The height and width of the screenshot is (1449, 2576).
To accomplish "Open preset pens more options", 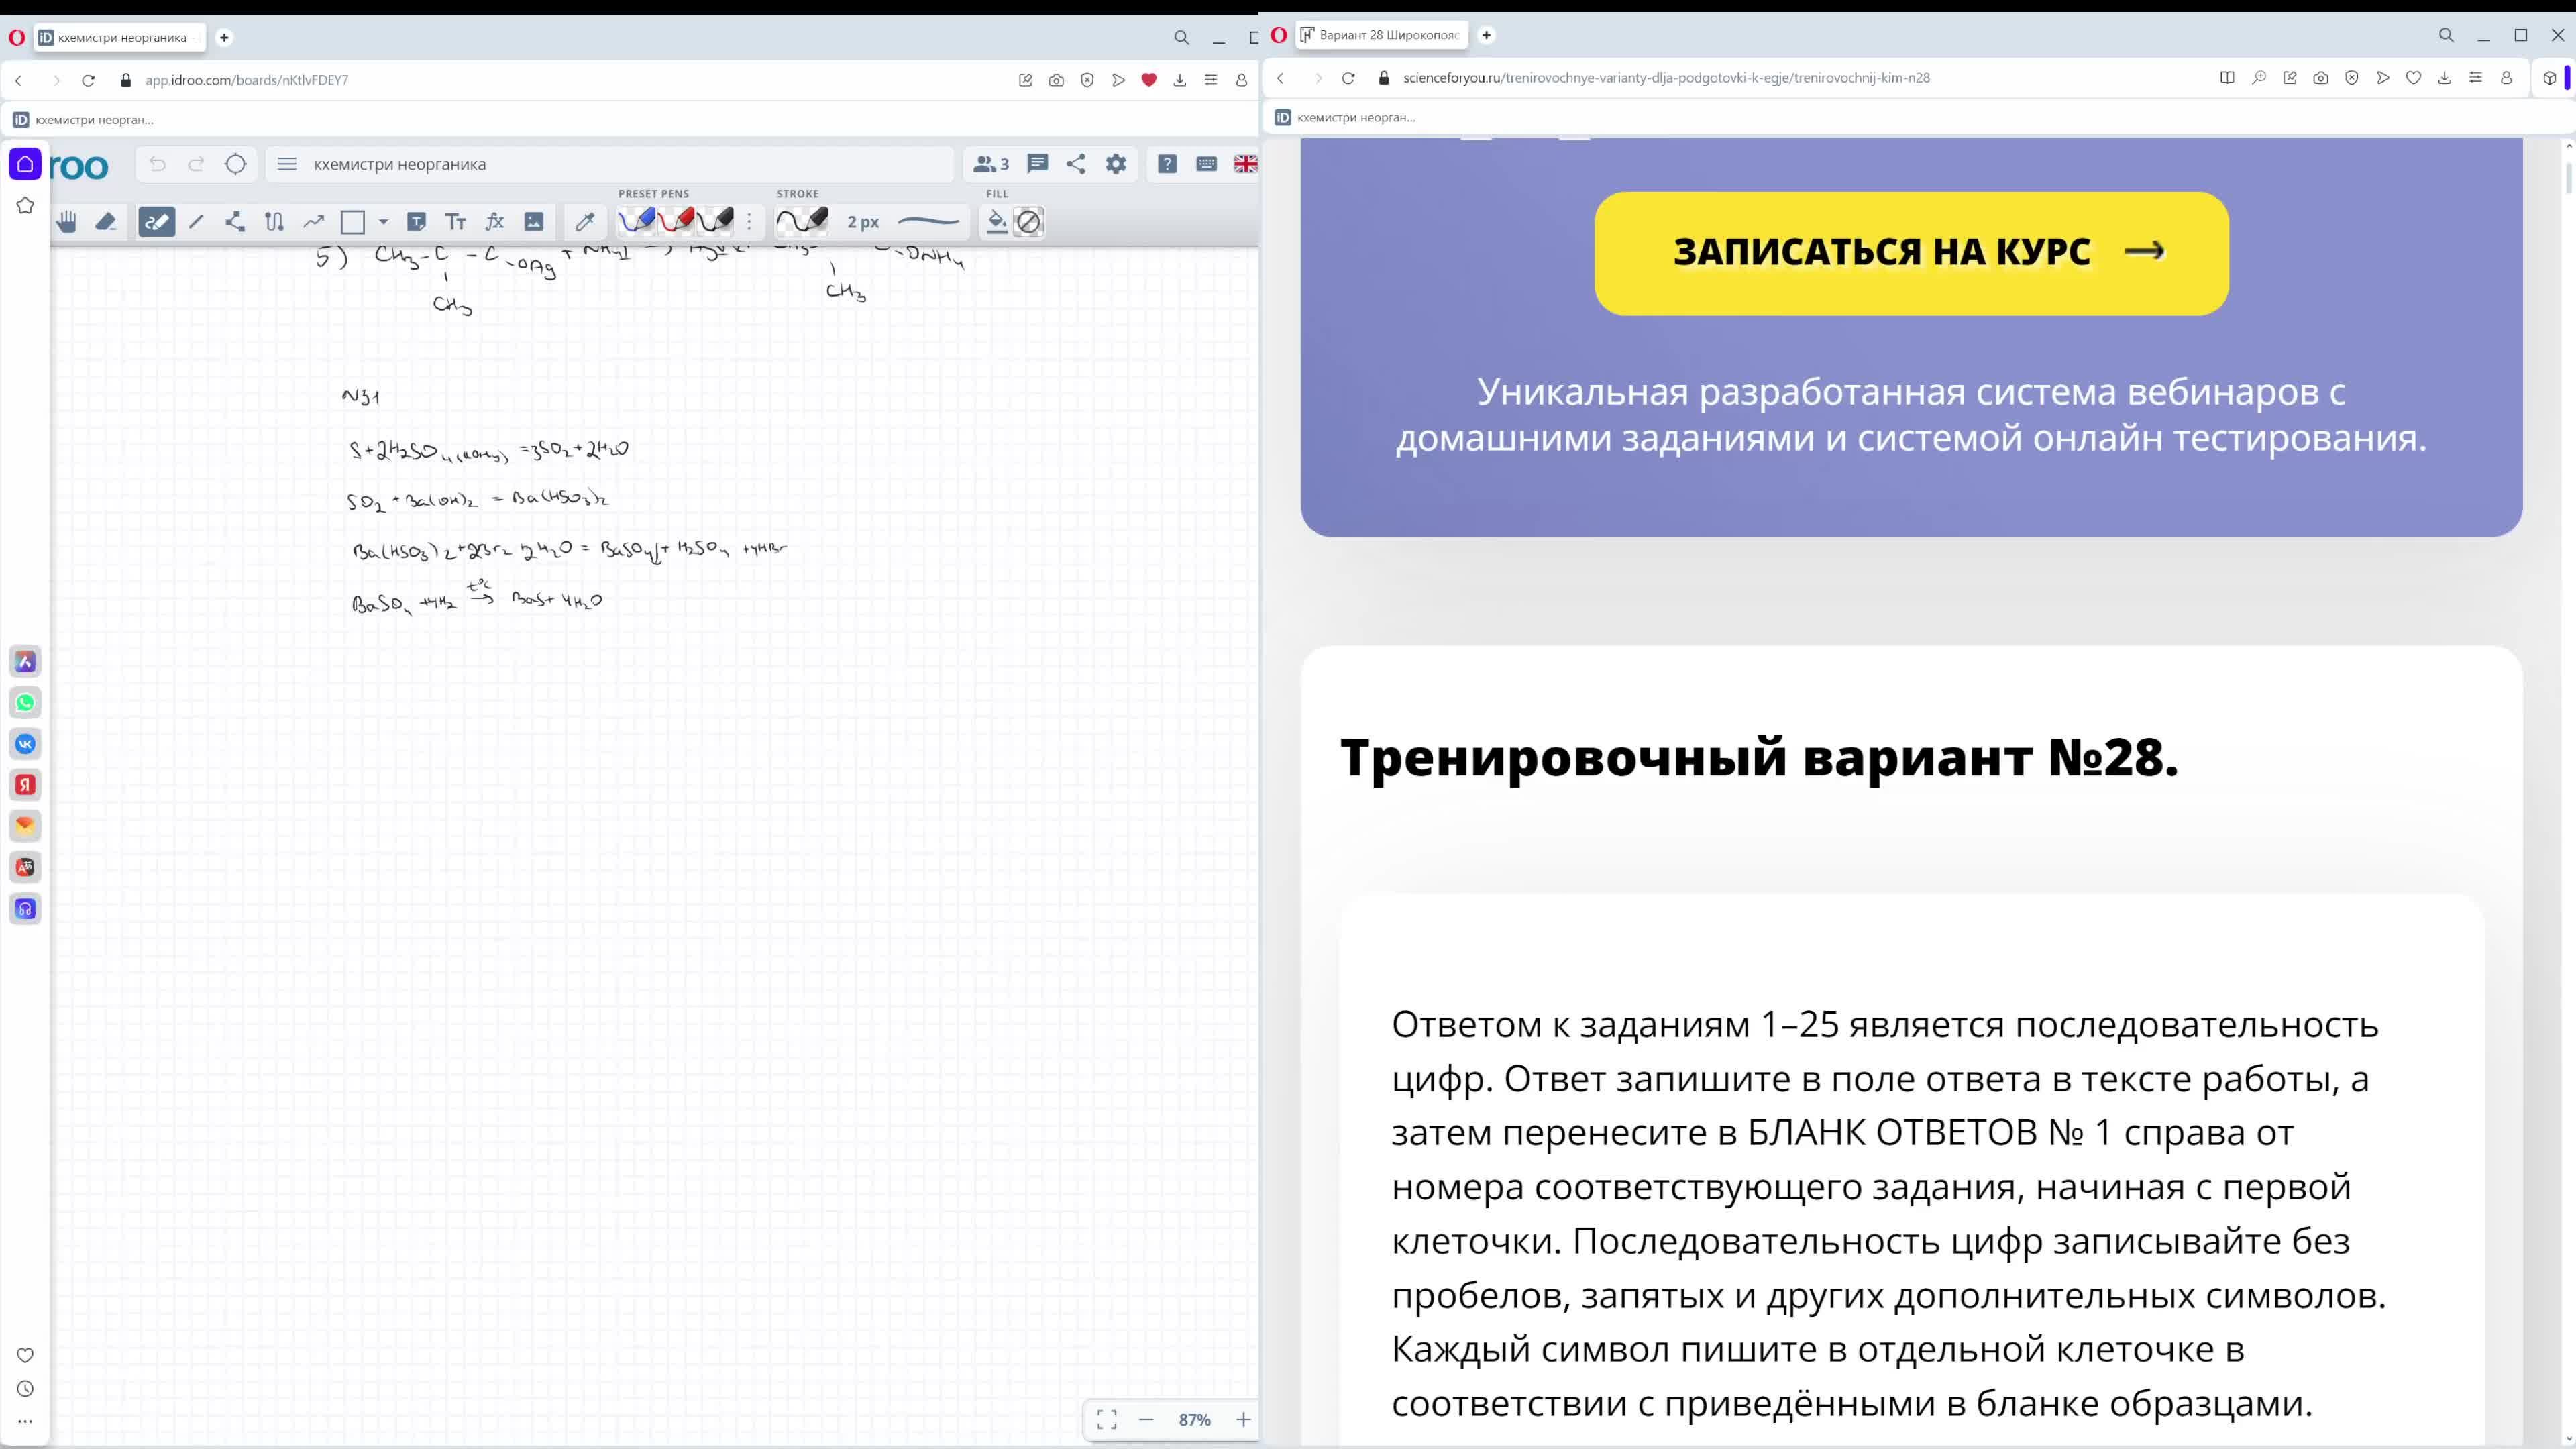I will [749, 222].
